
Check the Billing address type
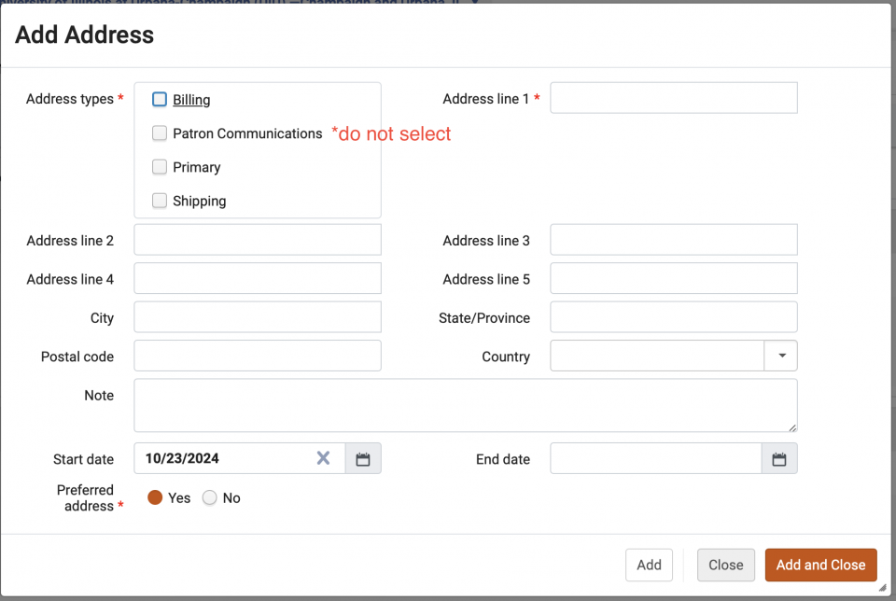tap(160, 99)
